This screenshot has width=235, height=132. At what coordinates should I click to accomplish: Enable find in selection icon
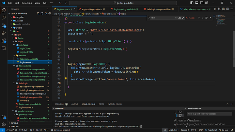coord(206,18)
